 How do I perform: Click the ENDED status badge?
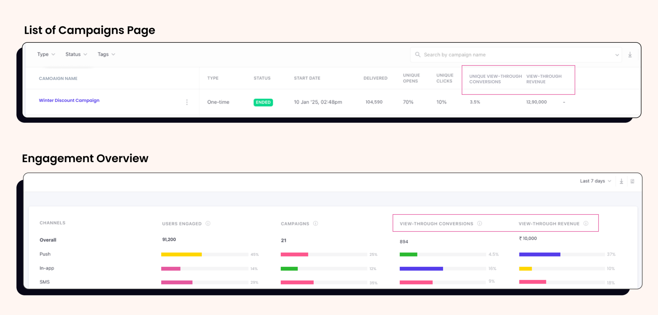point(263,102)
